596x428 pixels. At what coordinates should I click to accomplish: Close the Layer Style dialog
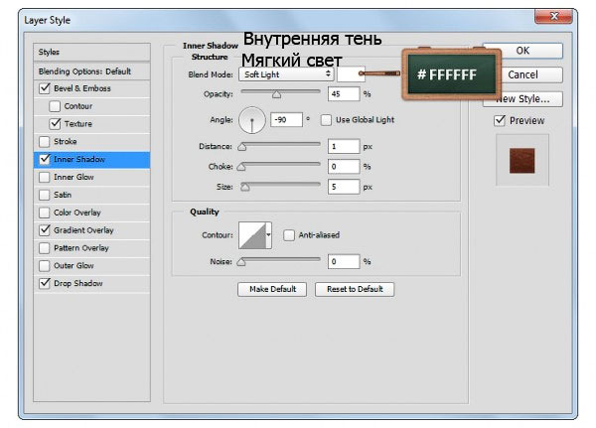tap(554, 16)
